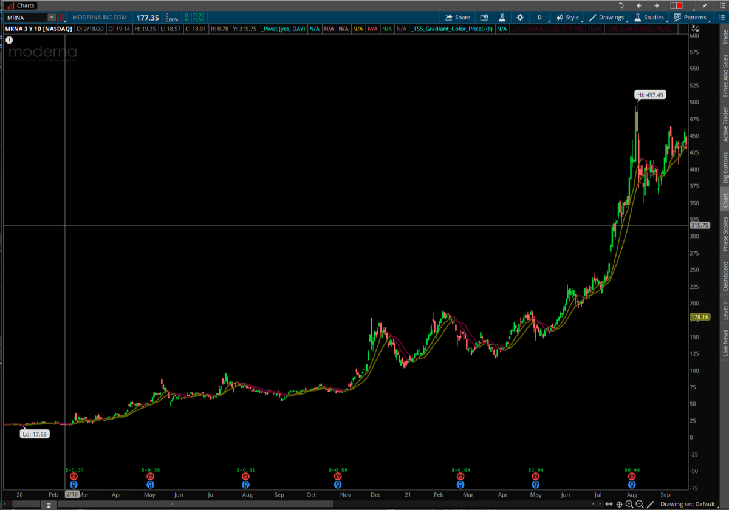The height and width of the screenshot is (510, 729).
Task: Click the forward arrow icon in title bar
Action: (656, 5)
